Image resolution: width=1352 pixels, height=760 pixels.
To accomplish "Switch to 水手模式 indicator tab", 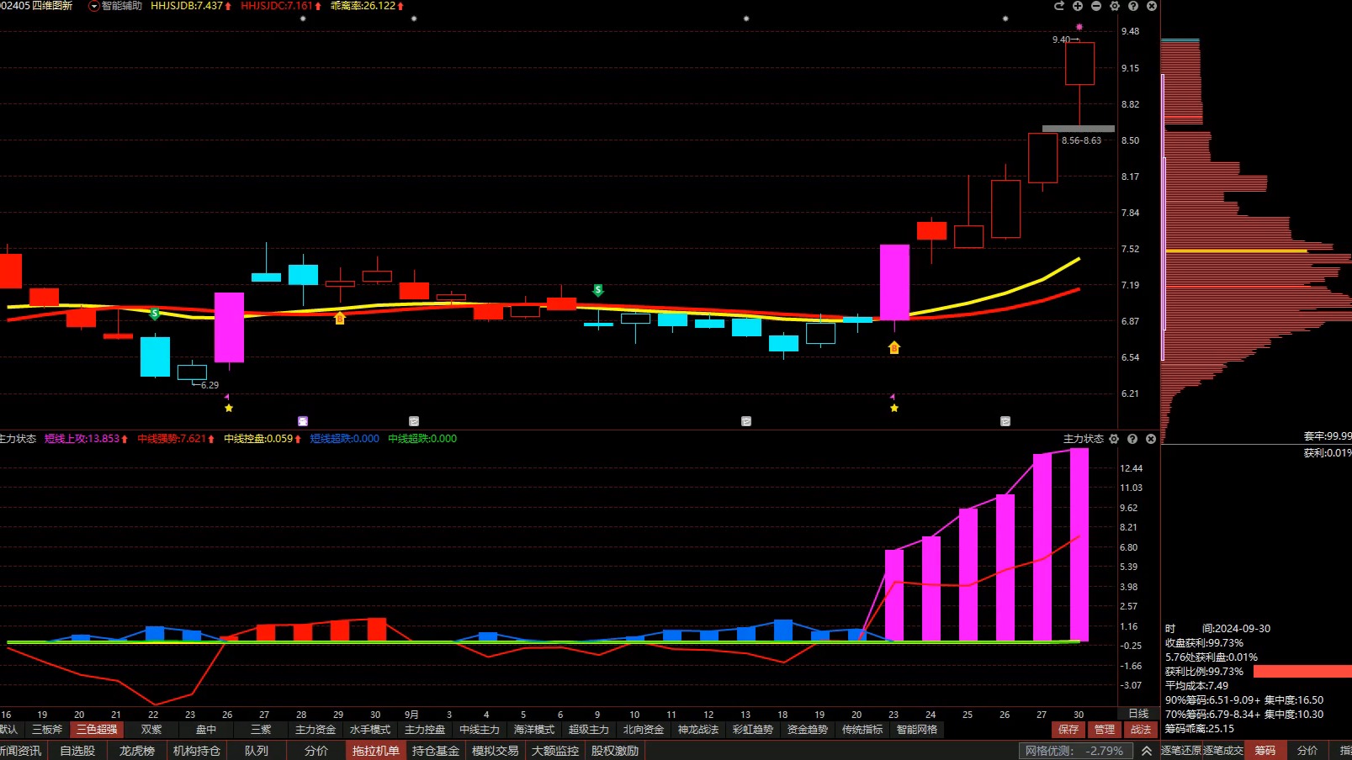I will coord(370,730).
